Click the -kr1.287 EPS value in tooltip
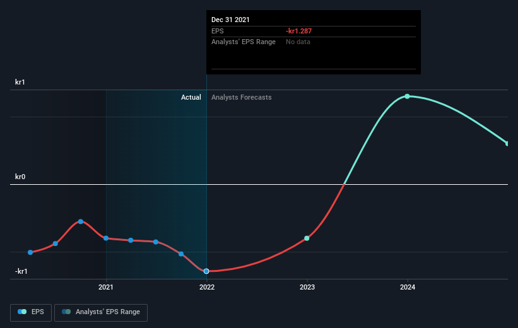The width and height of the screenshot is (518, 328). (298, 31)
